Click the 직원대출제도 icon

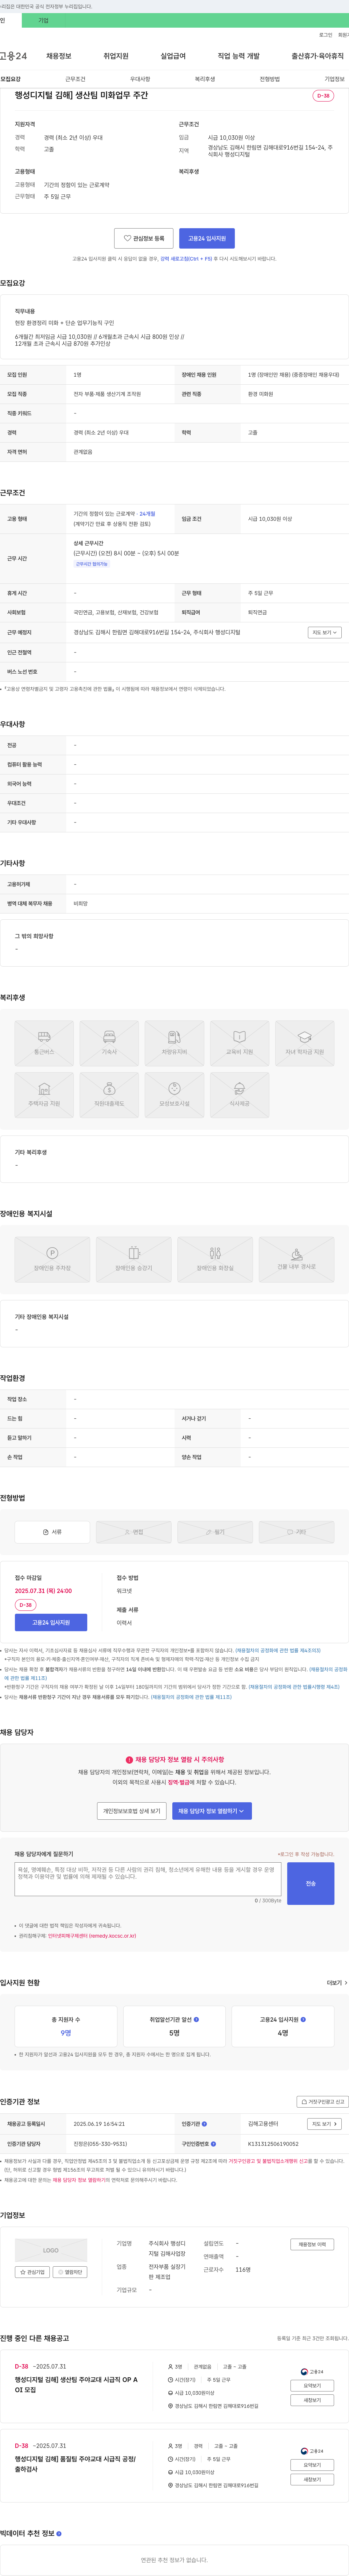pos(109,1095)
